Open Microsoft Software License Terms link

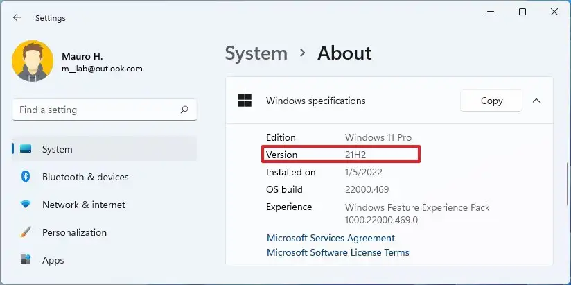(338, 252)
